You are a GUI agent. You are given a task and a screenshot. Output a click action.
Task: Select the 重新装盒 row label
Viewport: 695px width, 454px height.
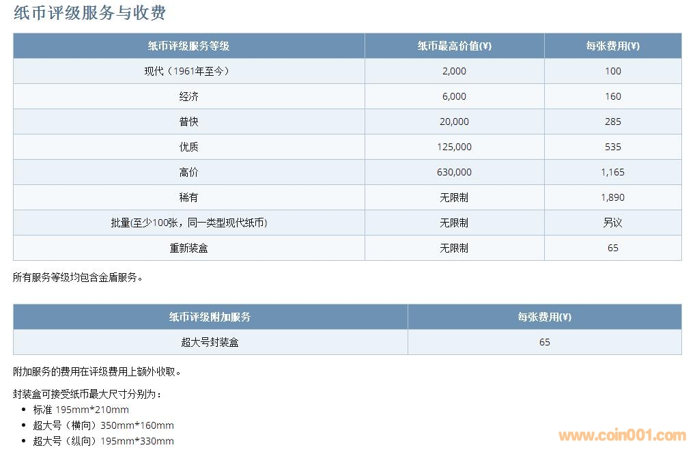pos(188,248)
